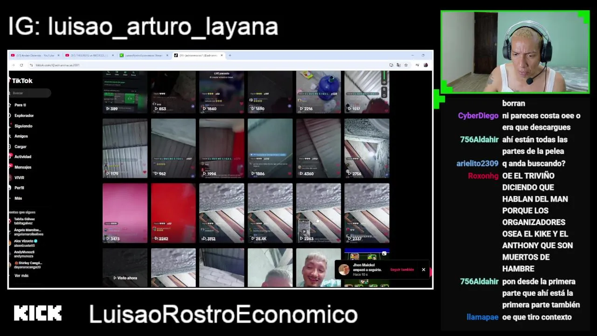Click llamapae username in chat
The image size is (597, 336).
tap(483, 317)
